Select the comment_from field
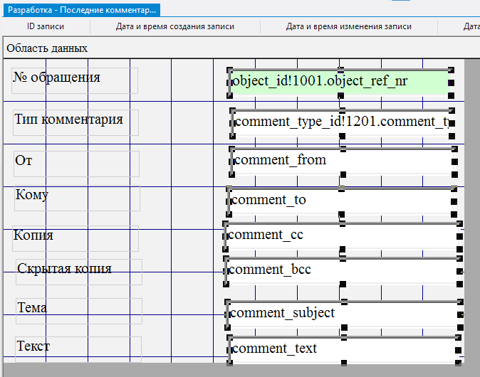This screenshot has width=480, height=377. 342,161
